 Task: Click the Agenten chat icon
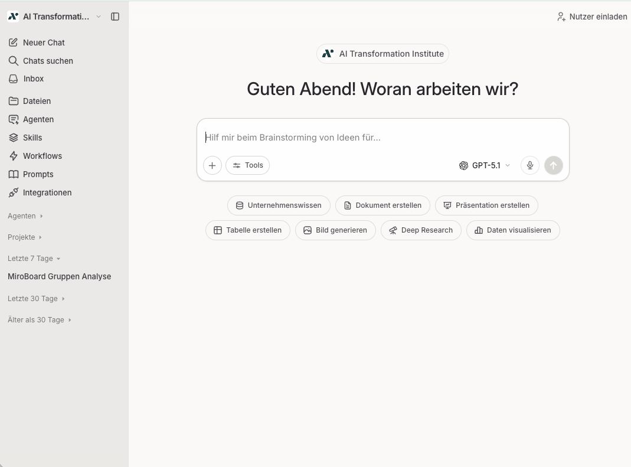(13, 120)
